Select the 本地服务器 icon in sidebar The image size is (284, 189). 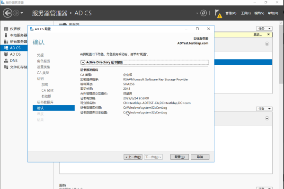click(x=5, y=35)
